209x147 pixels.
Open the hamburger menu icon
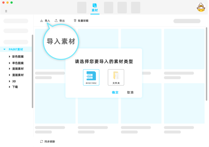6,11
